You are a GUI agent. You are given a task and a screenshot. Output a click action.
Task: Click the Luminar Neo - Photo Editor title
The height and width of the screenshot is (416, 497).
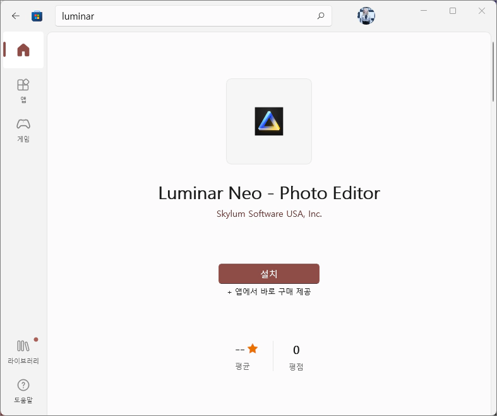(x=269, y=193)
